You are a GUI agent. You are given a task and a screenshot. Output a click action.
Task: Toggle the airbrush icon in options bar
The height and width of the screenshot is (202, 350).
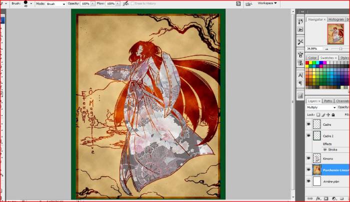pyautogui.click(x=125, y=4)
